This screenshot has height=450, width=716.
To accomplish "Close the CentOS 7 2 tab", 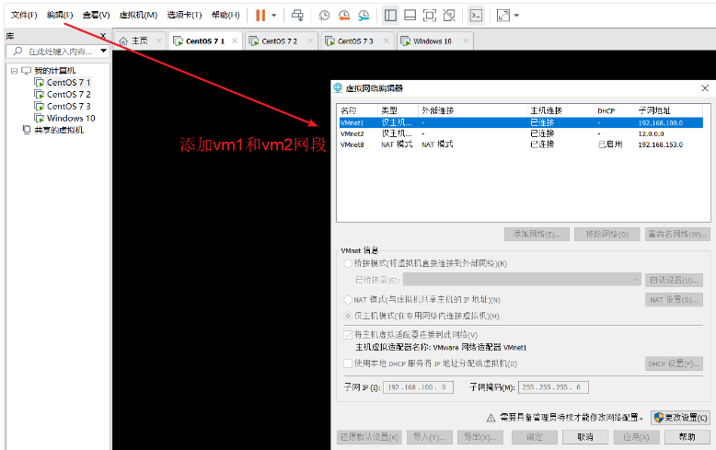I will (x=310, y=40).
